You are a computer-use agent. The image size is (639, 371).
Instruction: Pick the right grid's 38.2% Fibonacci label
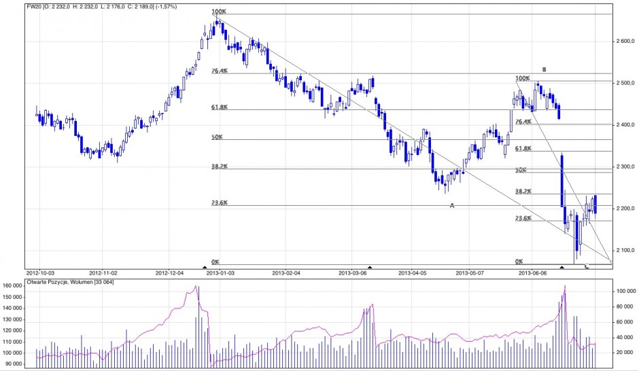[x=523, y=192]
